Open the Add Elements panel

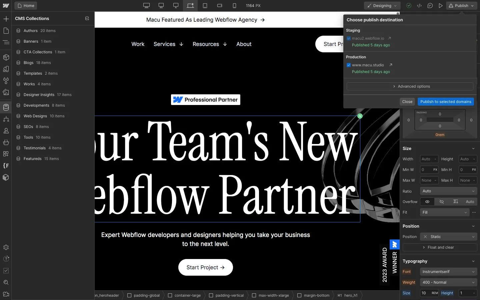6,19
